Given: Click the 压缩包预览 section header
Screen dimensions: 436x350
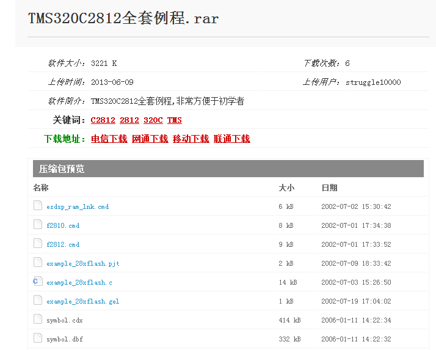Looking at the screenshot, I should [62, 169].
